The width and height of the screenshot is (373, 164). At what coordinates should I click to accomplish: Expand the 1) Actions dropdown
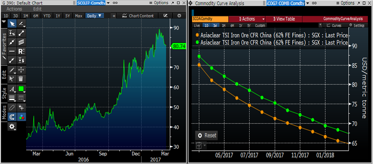click(247, 19)
